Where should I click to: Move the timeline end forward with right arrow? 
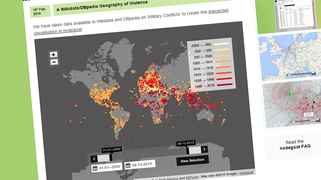(204, 150)
